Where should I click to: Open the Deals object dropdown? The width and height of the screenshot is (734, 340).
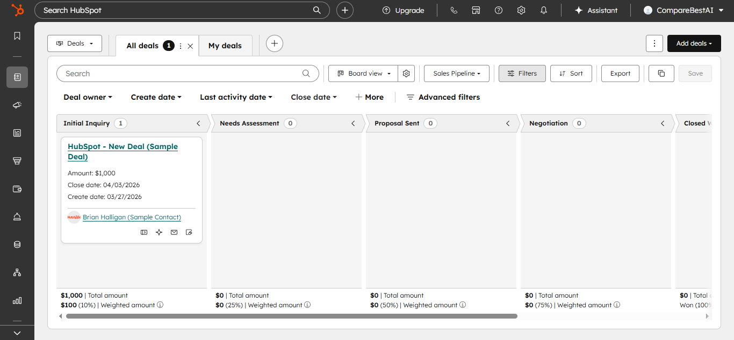[75, 43]
